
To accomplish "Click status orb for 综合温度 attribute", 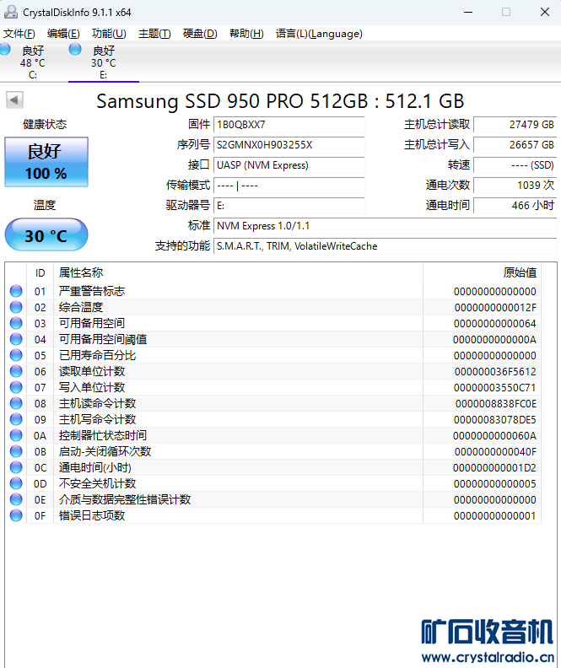I will point(16,307).
